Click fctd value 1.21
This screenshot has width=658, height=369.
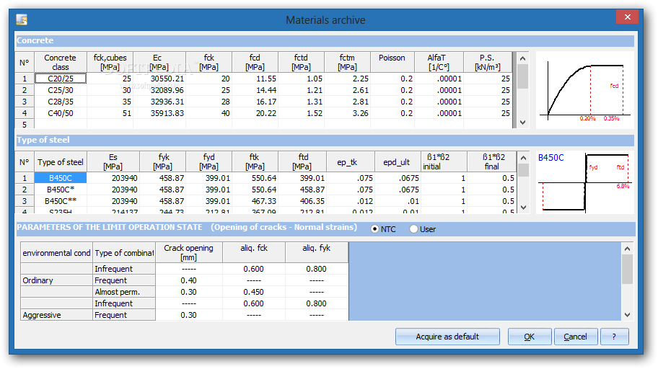[314, 90]
